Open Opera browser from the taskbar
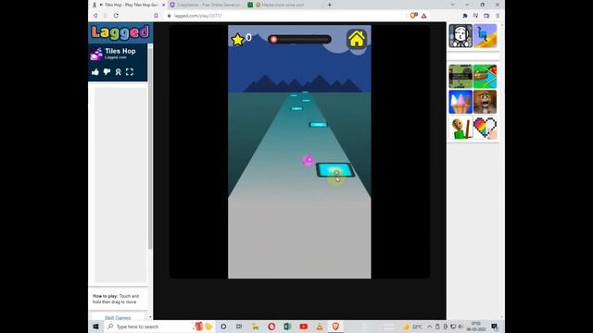This screenshot has height=333, width=593. click(x=271, y=327)
